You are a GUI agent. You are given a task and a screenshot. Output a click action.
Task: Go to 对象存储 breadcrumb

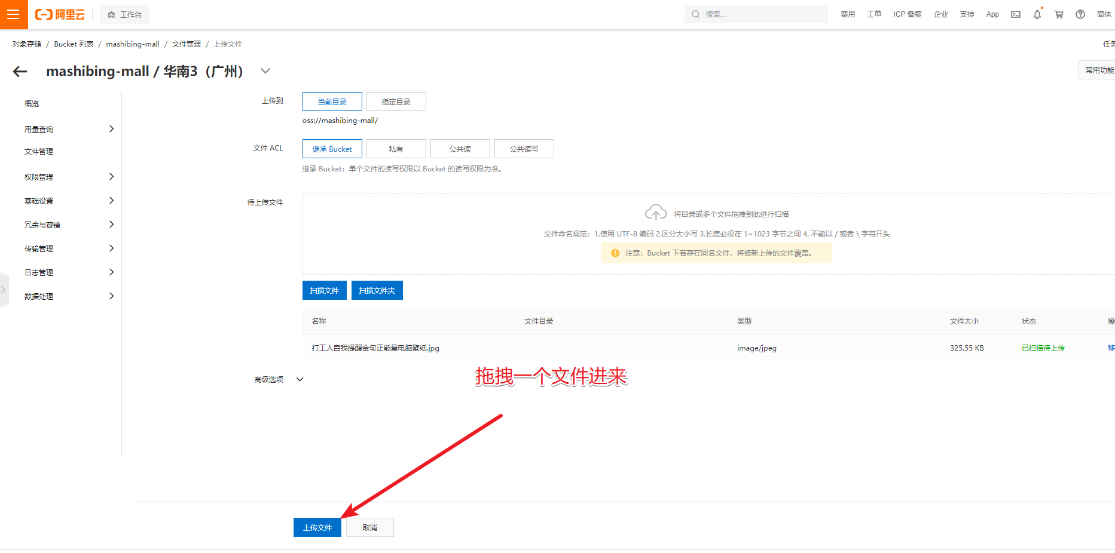(27, 44)
